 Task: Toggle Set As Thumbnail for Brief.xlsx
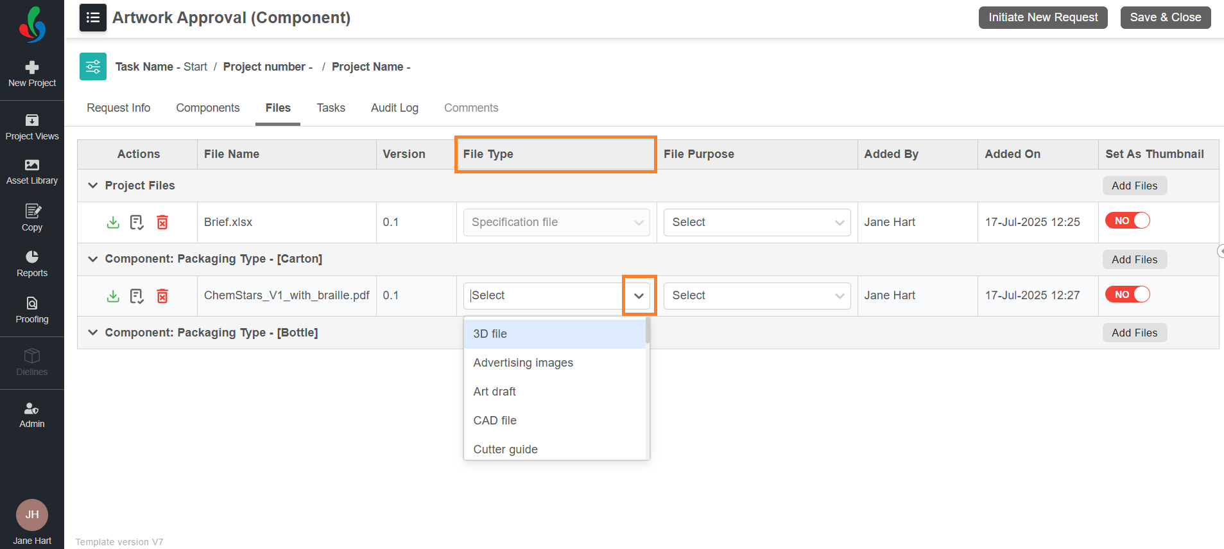click(1127, 220)
